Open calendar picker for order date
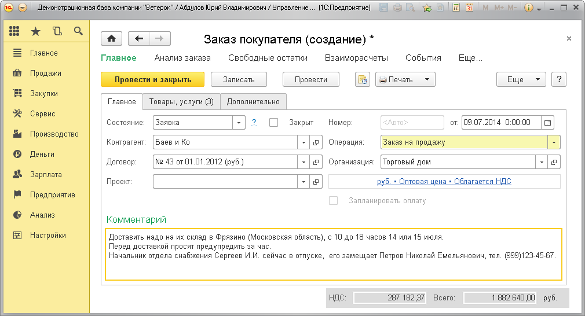585x316 pixels. point(548,122)
